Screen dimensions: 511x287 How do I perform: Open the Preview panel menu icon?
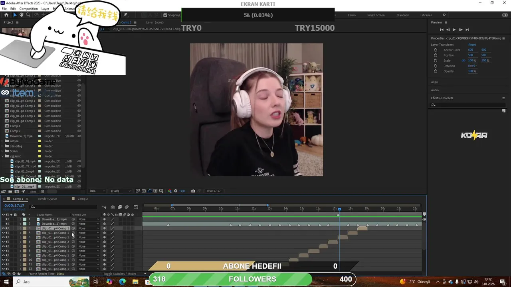[x=446, y=22]
